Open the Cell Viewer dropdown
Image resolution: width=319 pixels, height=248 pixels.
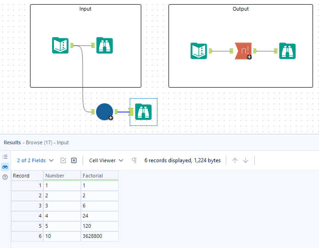pyautogui.click(x=106, y=160)
